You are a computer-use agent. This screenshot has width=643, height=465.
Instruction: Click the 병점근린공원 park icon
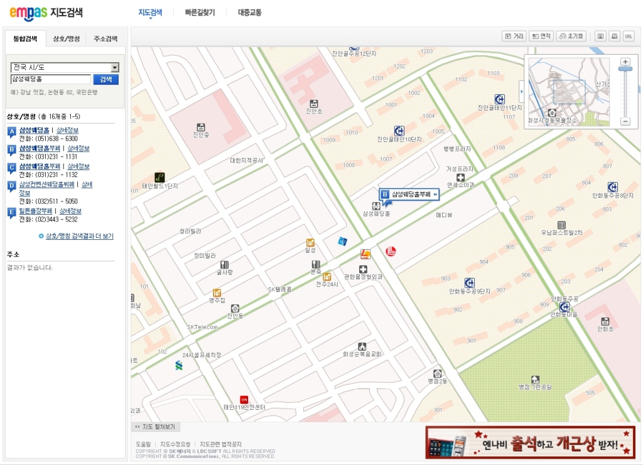[535, 380]
